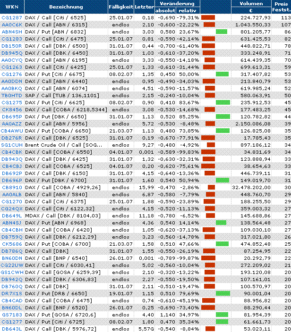
Task: Open the SG1CUH Brent Crude Oil link
Action: 12,145
